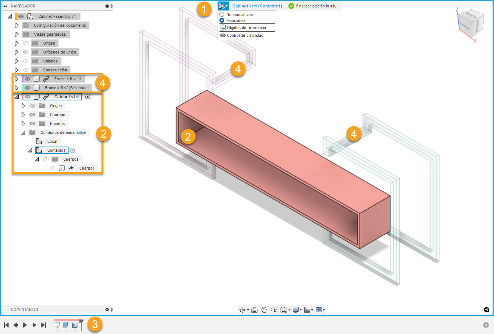
Task: Collapse the Contextos de ensamblaje node
Action: [x=23, y=132]
